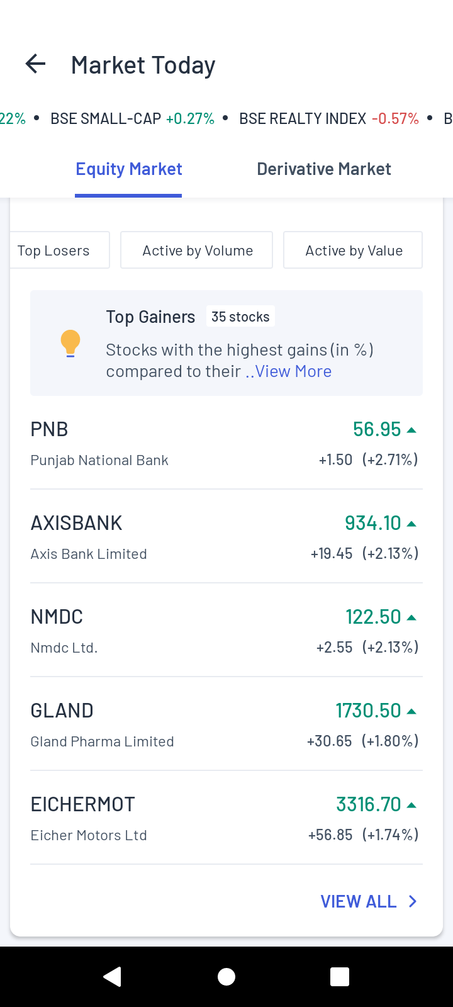Tap BSE REALTY INDEX in the ticker
The width and height of the screenshot is (453, 1007).
pos(328,118)
